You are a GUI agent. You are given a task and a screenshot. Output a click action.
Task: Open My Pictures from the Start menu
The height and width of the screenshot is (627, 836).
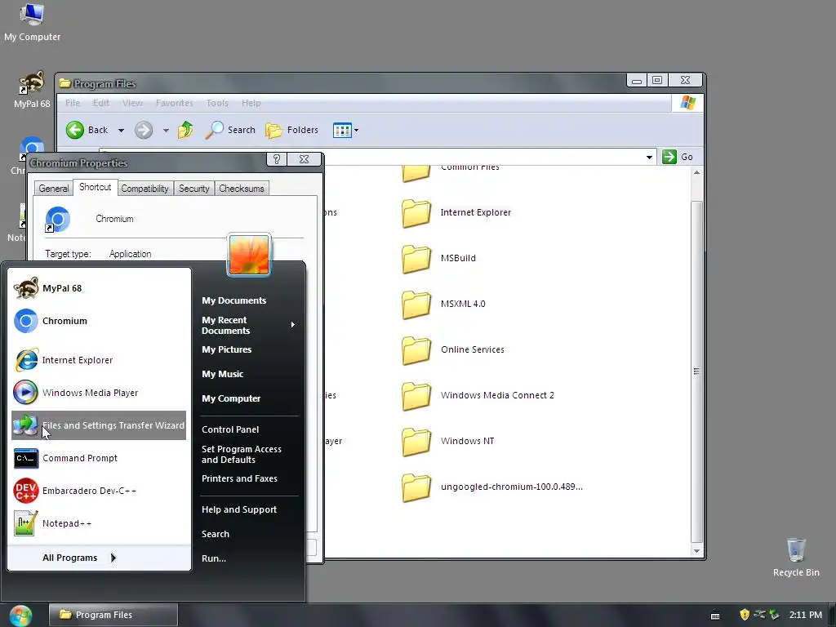point(227,349)
